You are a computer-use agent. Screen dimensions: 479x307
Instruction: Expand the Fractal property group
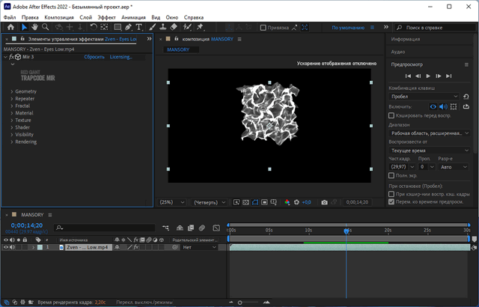11,106
